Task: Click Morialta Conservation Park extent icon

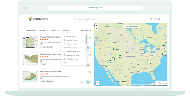Action: 90,55
